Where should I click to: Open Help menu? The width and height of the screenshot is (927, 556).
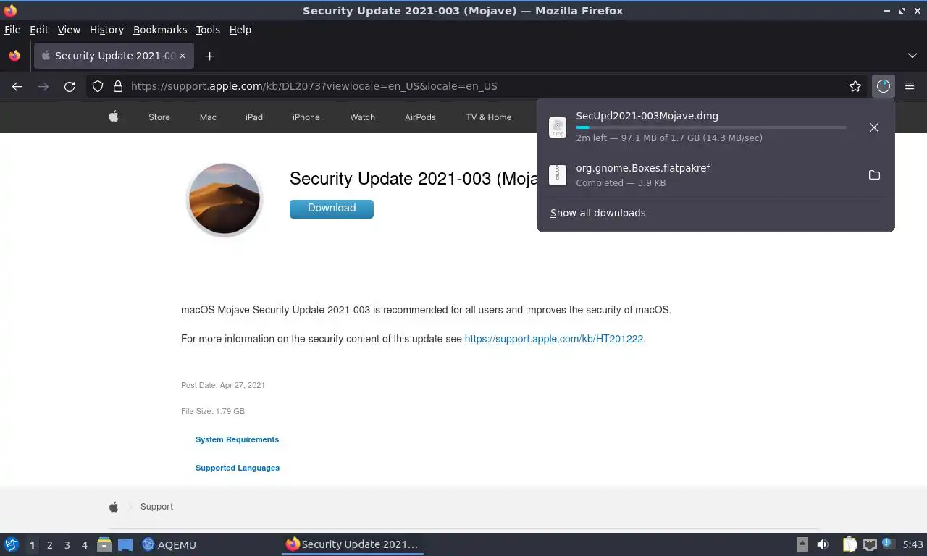click(x=240, y=30)
